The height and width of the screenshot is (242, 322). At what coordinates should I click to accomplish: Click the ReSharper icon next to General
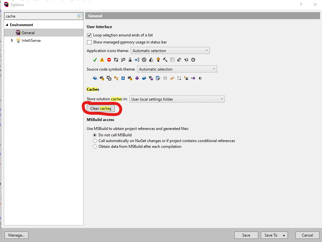(18, 33)
